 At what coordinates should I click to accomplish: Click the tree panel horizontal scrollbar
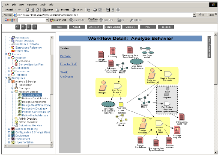[x=29, y=146]
